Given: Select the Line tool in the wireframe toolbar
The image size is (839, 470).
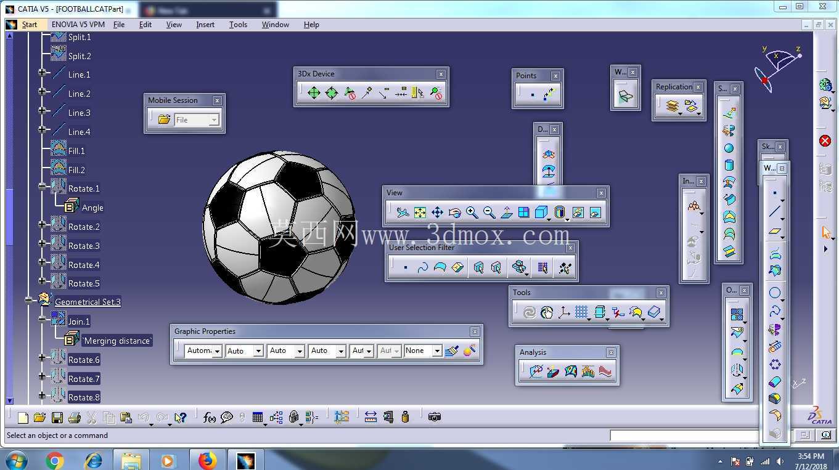Looking at the screenshot, I should tap(775, 211).
